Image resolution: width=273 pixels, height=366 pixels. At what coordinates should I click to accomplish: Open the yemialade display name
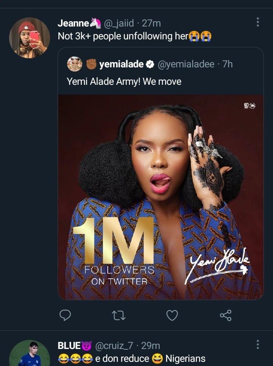click(x=121, y=64)
